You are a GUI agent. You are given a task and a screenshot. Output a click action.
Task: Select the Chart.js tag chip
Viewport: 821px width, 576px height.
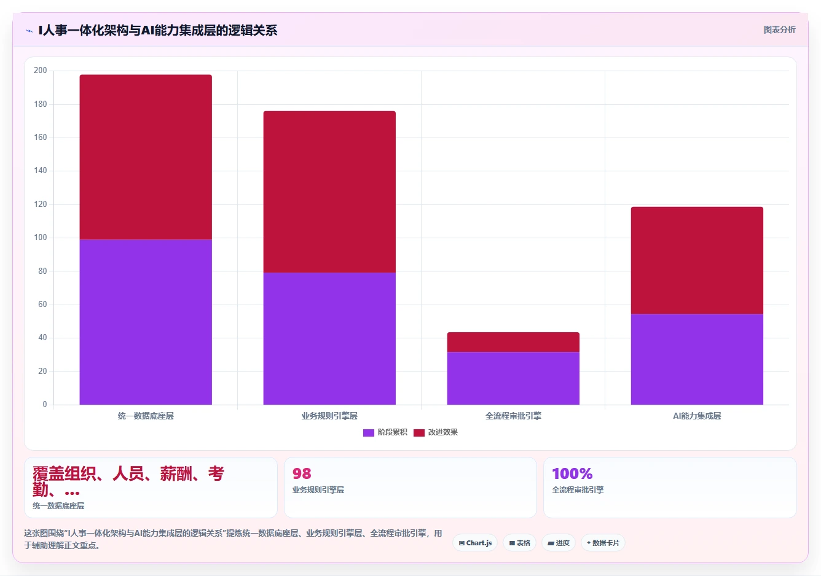pyautogui.click(x=475, y=543)
